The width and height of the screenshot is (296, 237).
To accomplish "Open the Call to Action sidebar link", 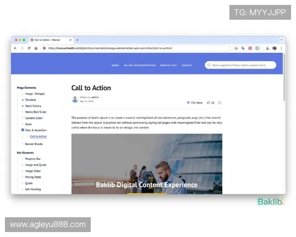I will click(38, 136).
